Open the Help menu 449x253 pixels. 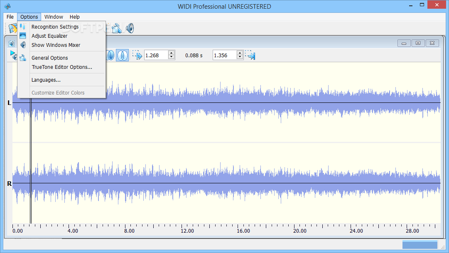(x=74, y=17)
